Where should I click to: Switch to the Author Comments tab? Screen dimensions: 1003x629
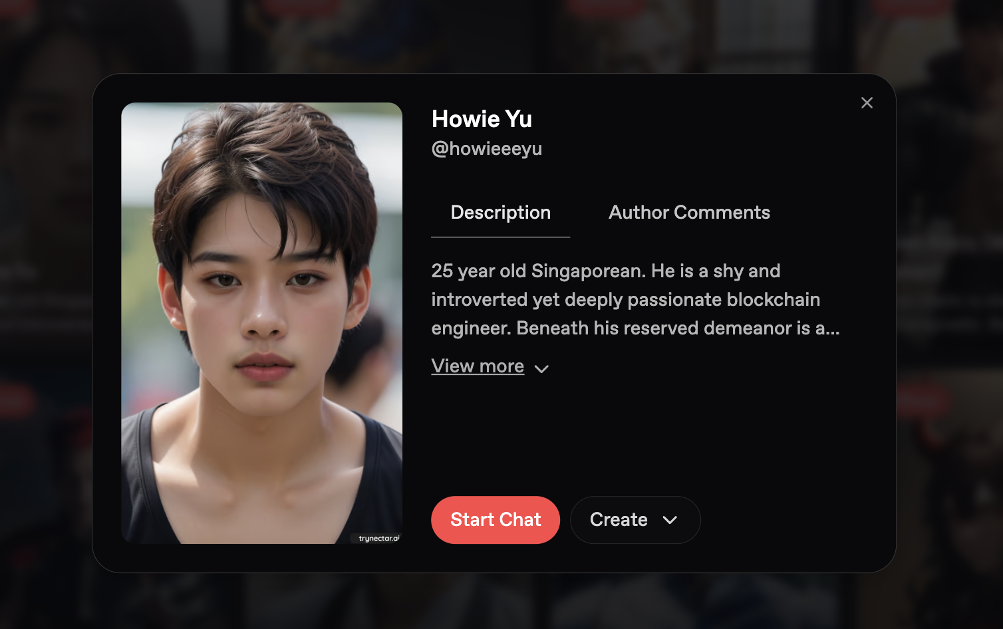(689, 212)
